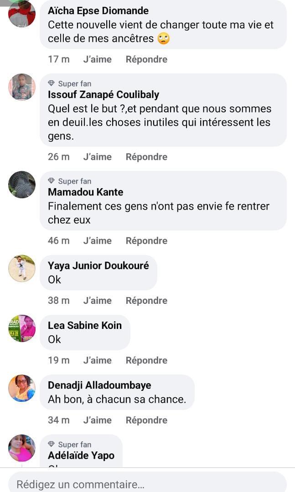
Task: Reply to Issouf Zanapé Coulibaly's comment
Action: [x=146, y=157]
